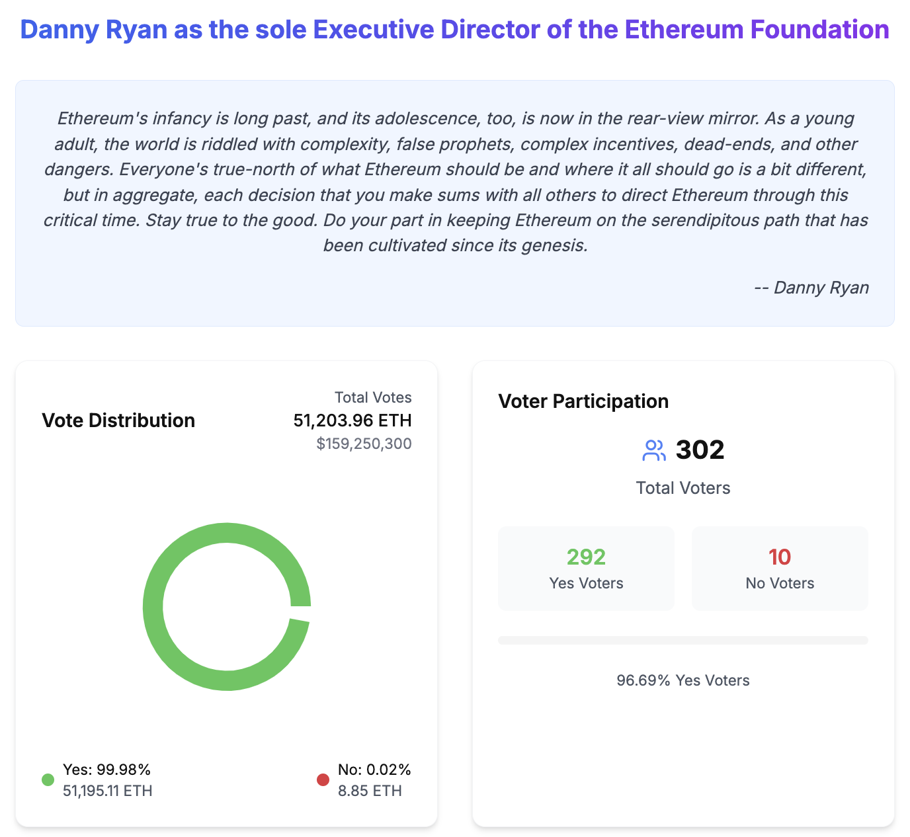This screenshot has width=910, height=837.
Task: Click the 292 Yes Voters card
Action: [586, 569]
